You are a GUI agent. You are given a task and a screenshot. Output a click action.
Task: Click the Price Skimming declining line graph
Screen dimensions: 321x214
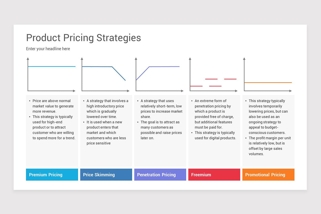click(105, 75)
